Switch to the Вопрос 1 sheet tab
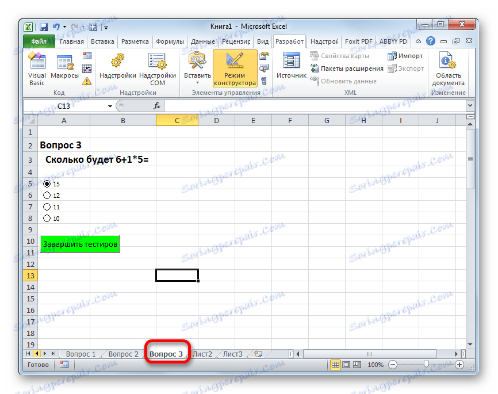Image resolution: width=498 pixels, height=394 pixels. pos(81,354)
